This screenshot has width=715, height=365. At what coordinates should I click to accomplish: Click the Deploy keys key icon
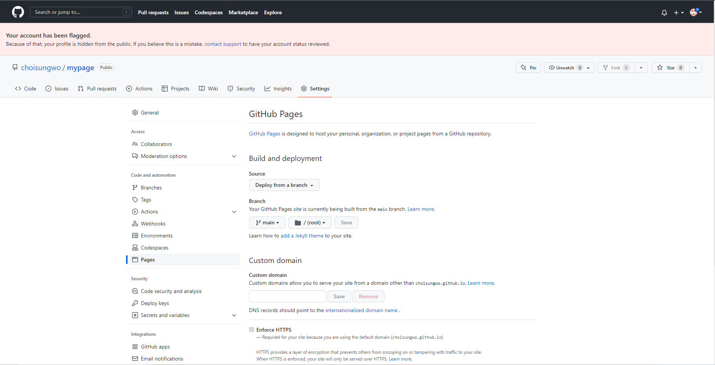pos(135,303)
